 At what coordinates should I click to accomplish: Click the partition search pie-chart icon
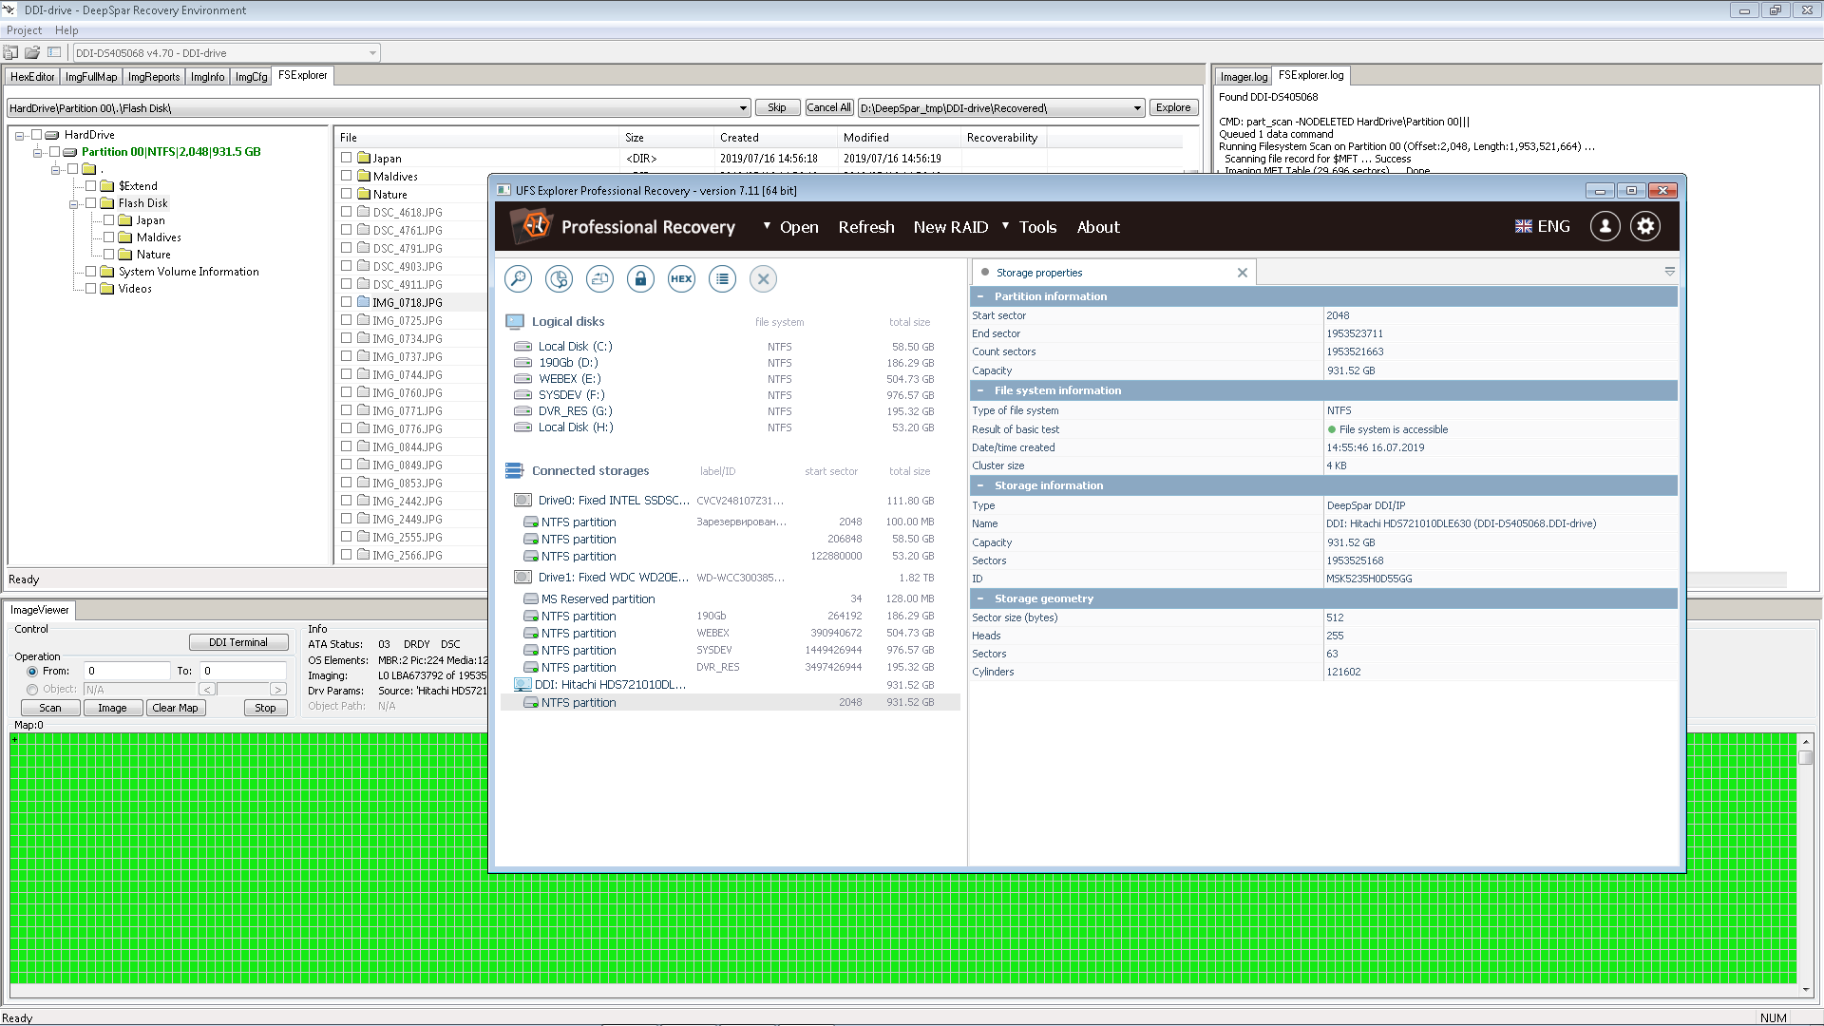[x=559, y=278]
